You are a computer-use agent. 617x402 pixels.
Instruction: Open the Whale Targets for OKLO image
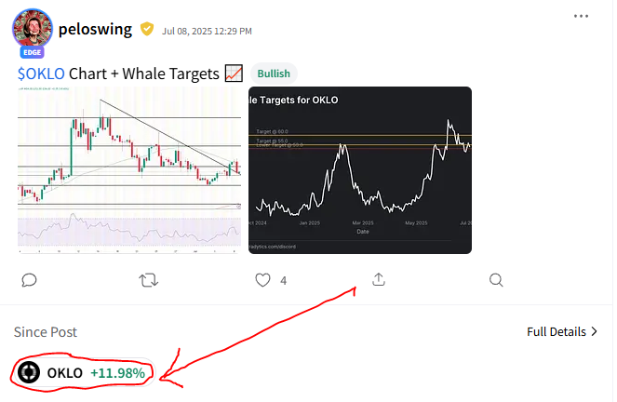(x=360, y=170)
